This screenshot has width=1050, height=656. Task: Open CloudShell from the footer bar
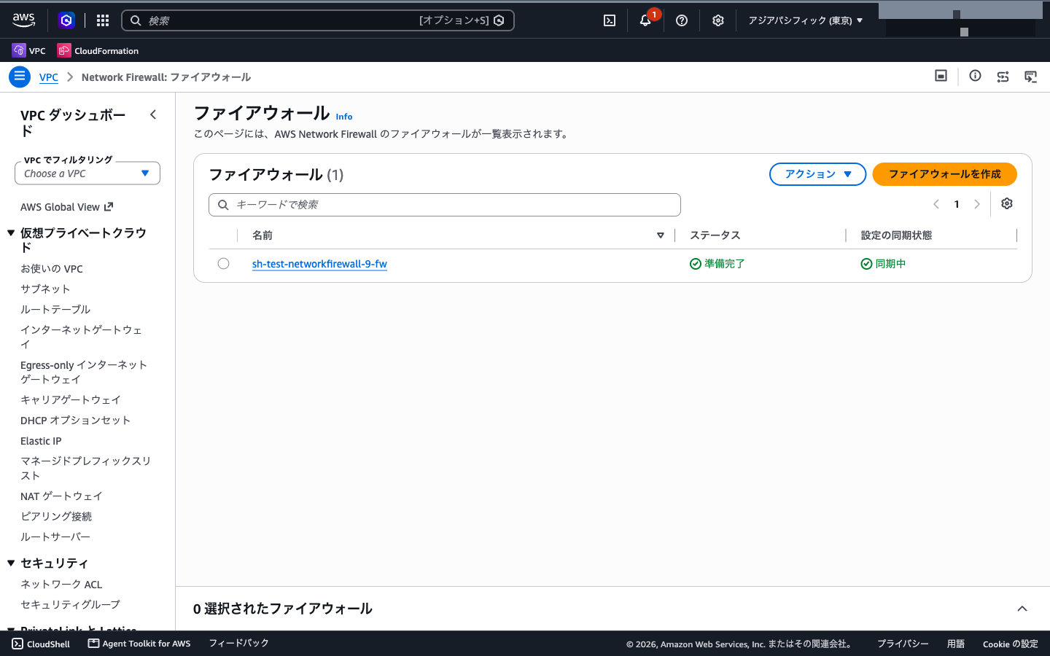click(x=41, y=644)
